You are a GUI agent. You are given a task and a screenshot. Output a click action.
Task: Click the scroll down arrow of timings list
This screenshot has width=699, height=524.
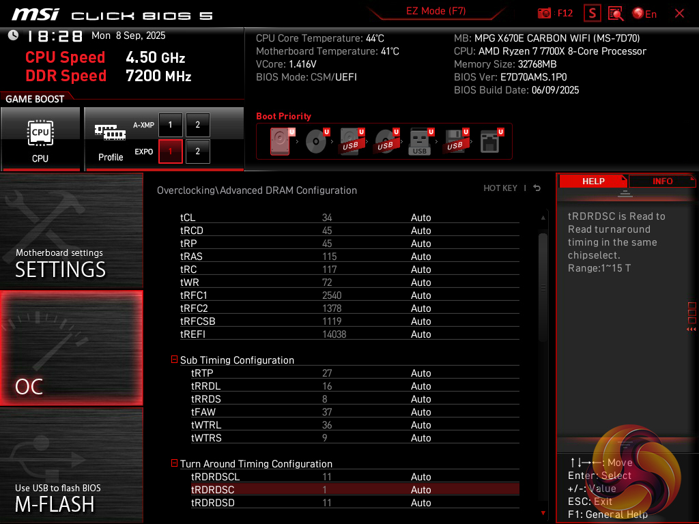543,513
